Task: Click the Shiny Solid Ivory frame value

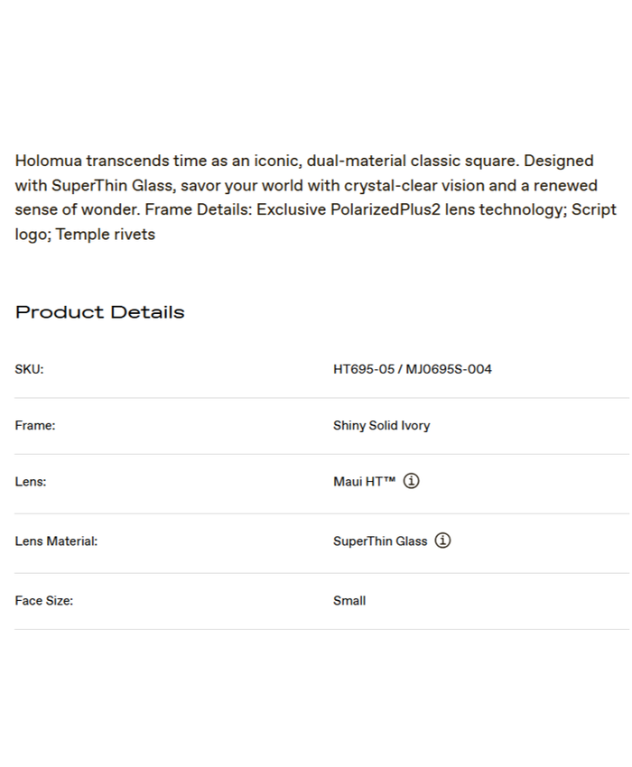Action: pos(381,425)
